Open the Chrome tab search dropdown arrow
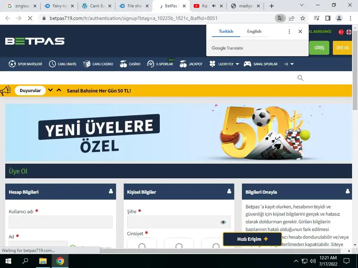This screenshot has width=358, height=268. click(x=302, y=5)
